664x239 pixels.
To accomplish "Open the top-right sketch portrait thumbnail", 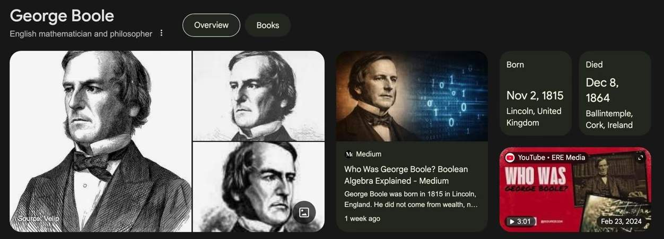I will pyautogui.click(x=259, y=96).
